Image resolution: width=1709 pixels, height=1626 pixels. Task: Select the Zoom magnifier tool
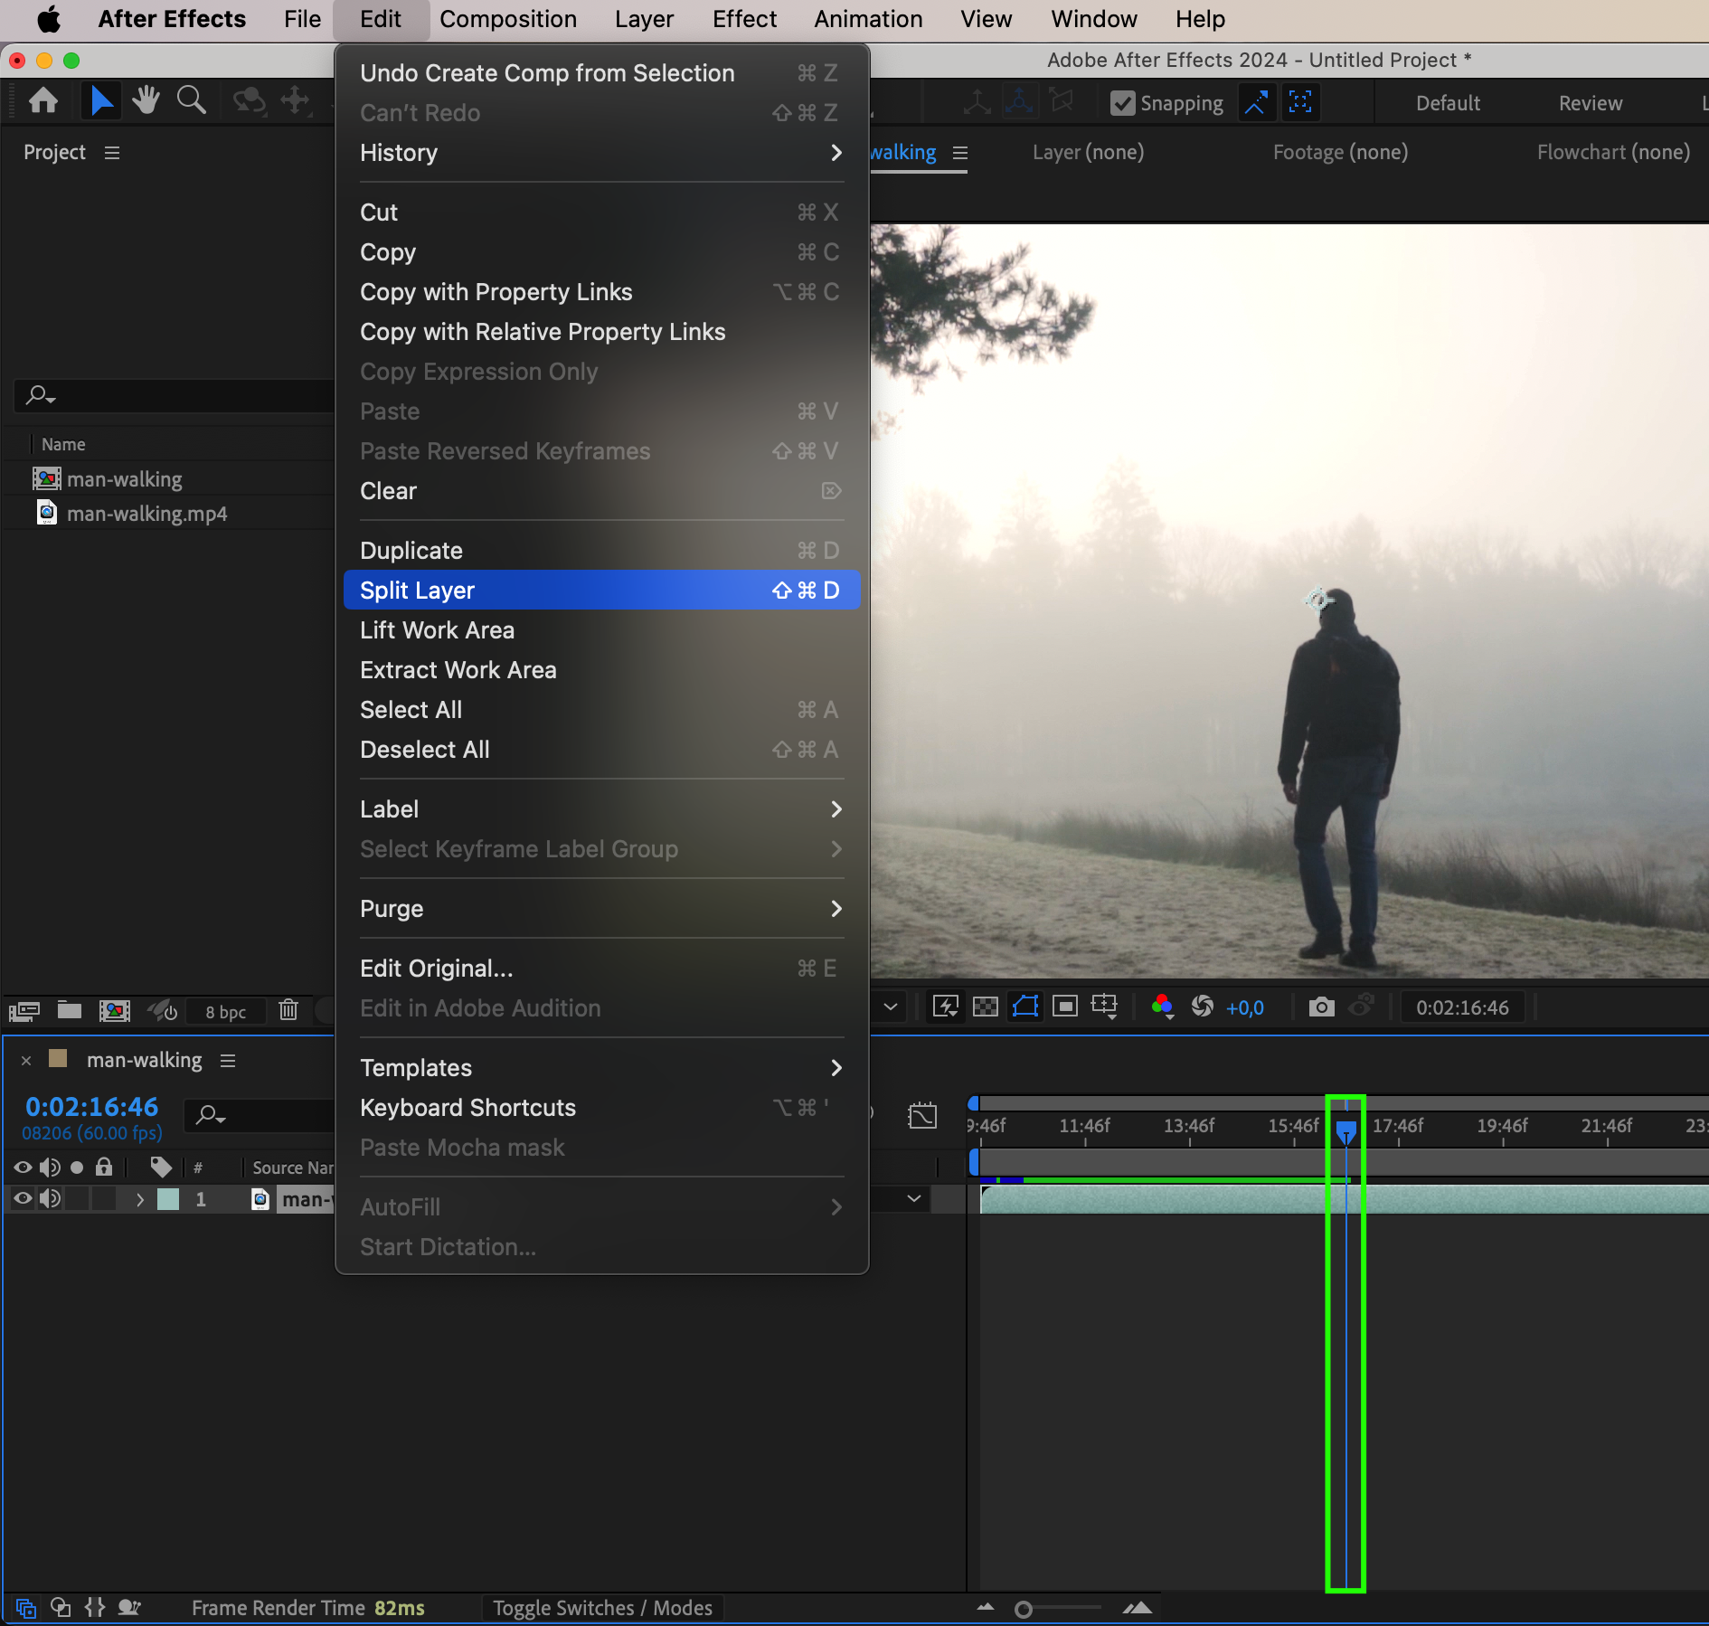coord(191,100)
